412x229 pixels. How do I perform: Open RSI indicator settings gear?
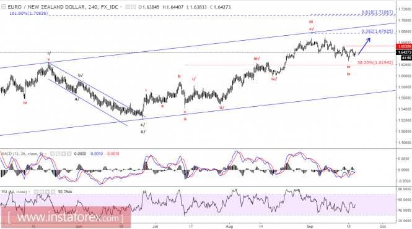42,192
